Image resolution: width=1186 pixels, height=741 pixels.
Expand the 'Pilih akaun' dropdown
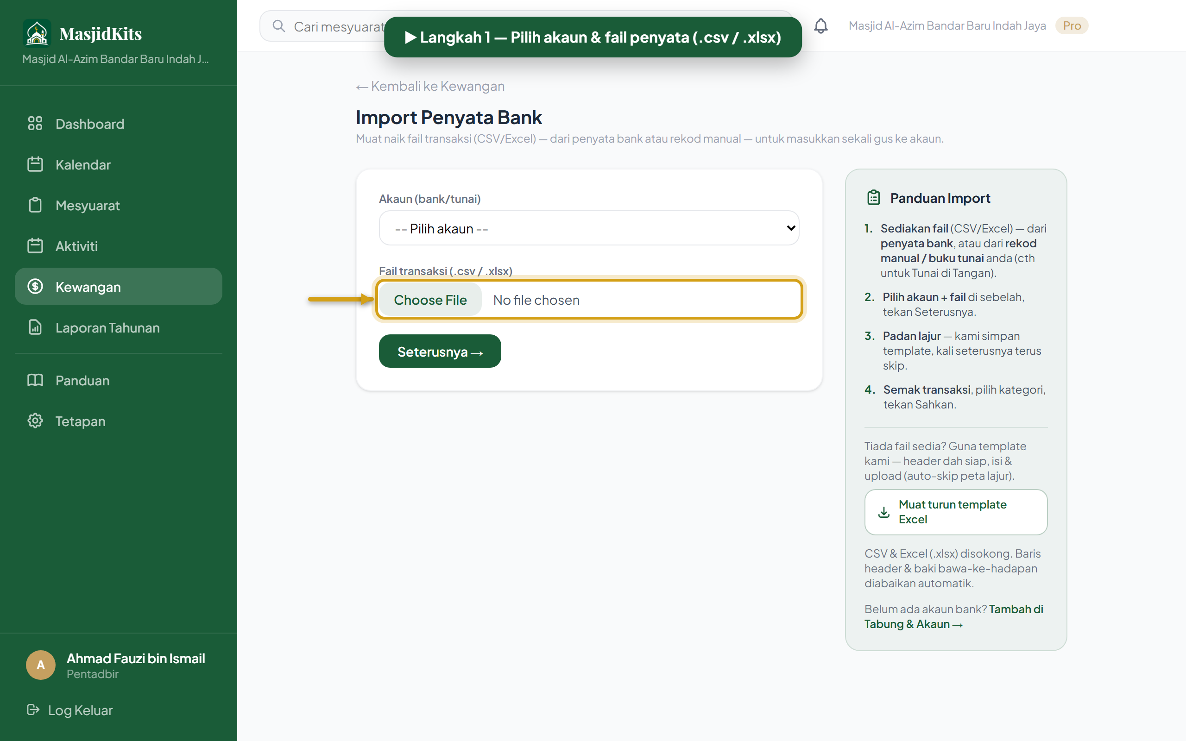(589, 228)
